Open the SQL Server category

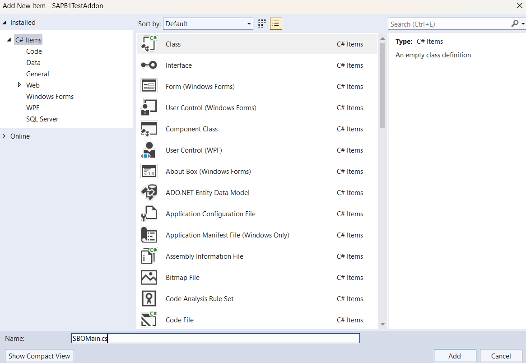pyautogui.click(x=42, y=119)
